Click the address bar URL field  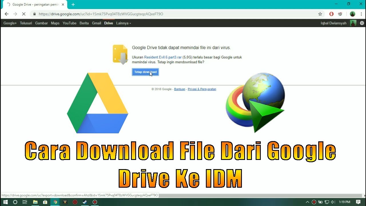point(177,14)
